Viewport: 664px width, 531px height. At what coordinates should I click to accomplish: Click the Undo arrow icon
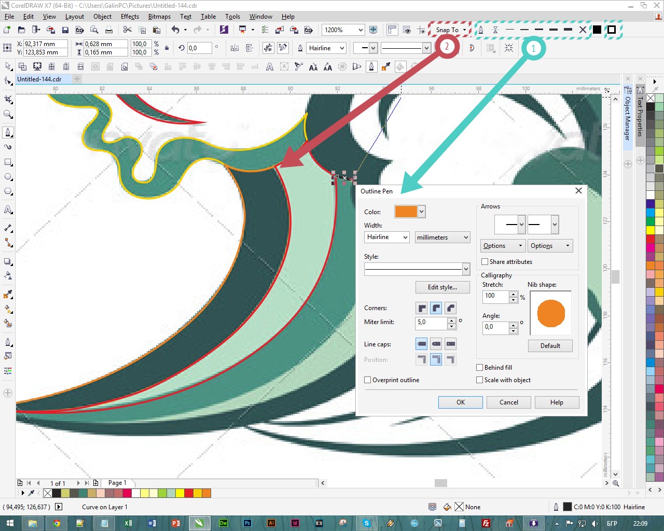[x=175, y=30]
